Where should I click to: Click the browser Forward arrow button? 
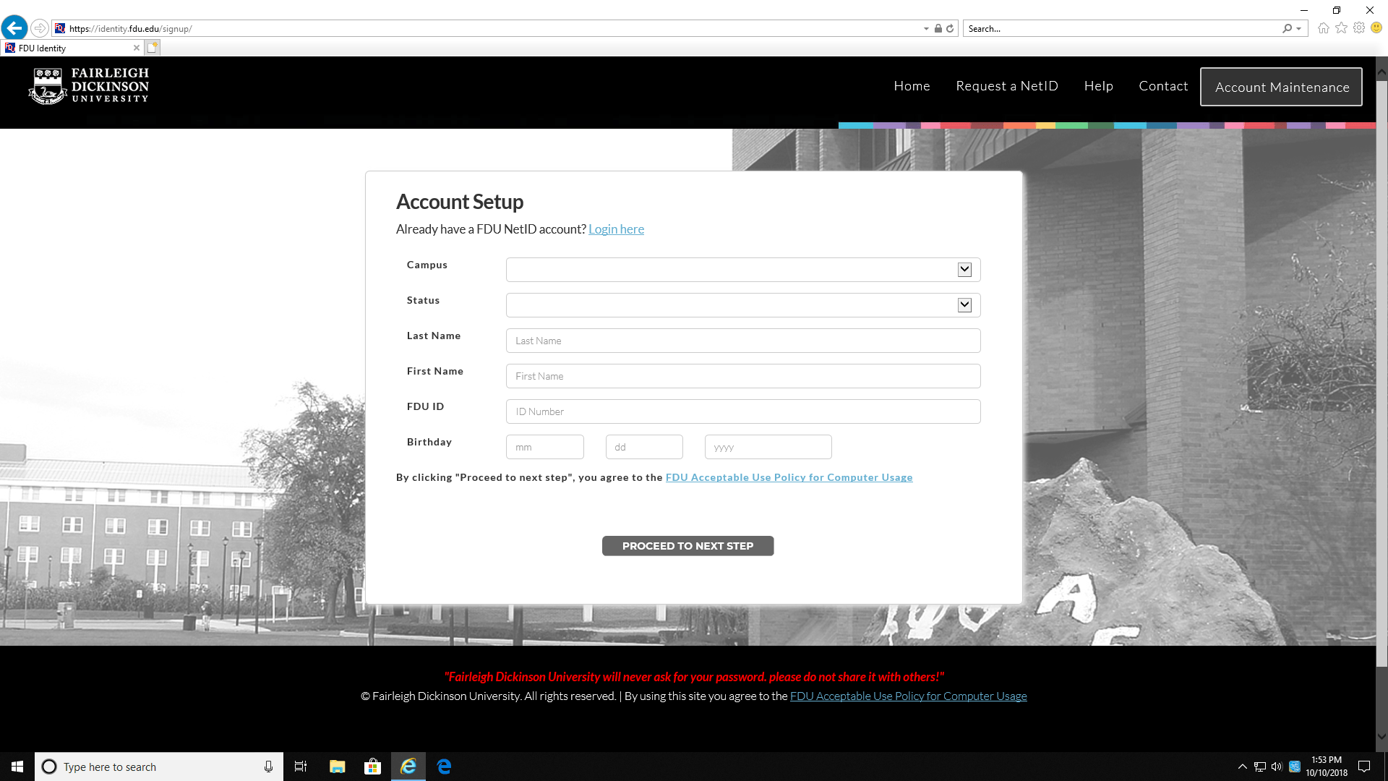[40, 28]
